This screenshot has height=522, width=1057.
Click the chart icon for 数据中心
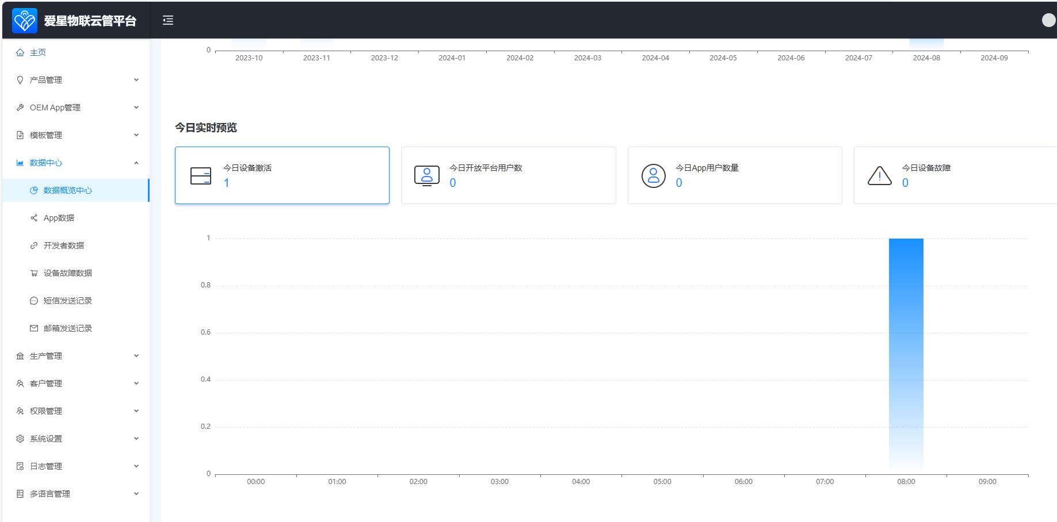(x=20, y=163)
